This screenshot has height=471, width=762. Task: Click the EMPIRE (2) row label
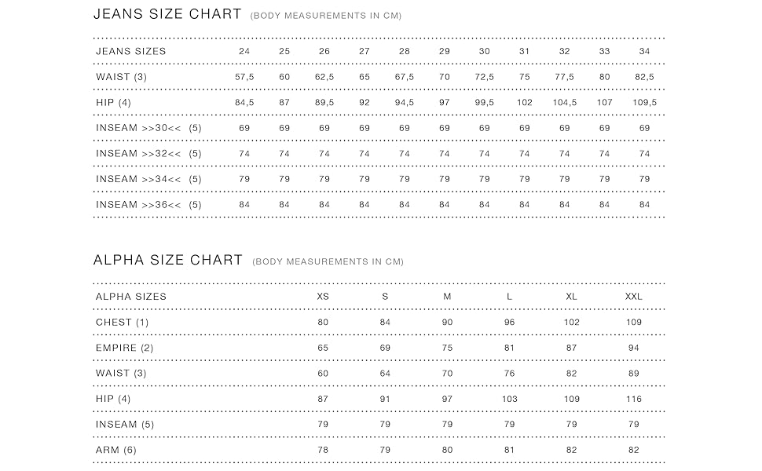(124, 348)
